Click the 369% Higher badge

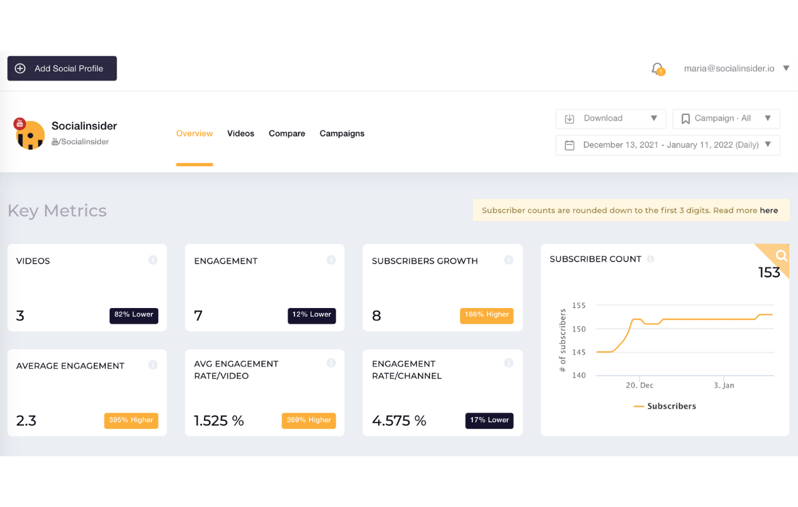click(309, 420)
